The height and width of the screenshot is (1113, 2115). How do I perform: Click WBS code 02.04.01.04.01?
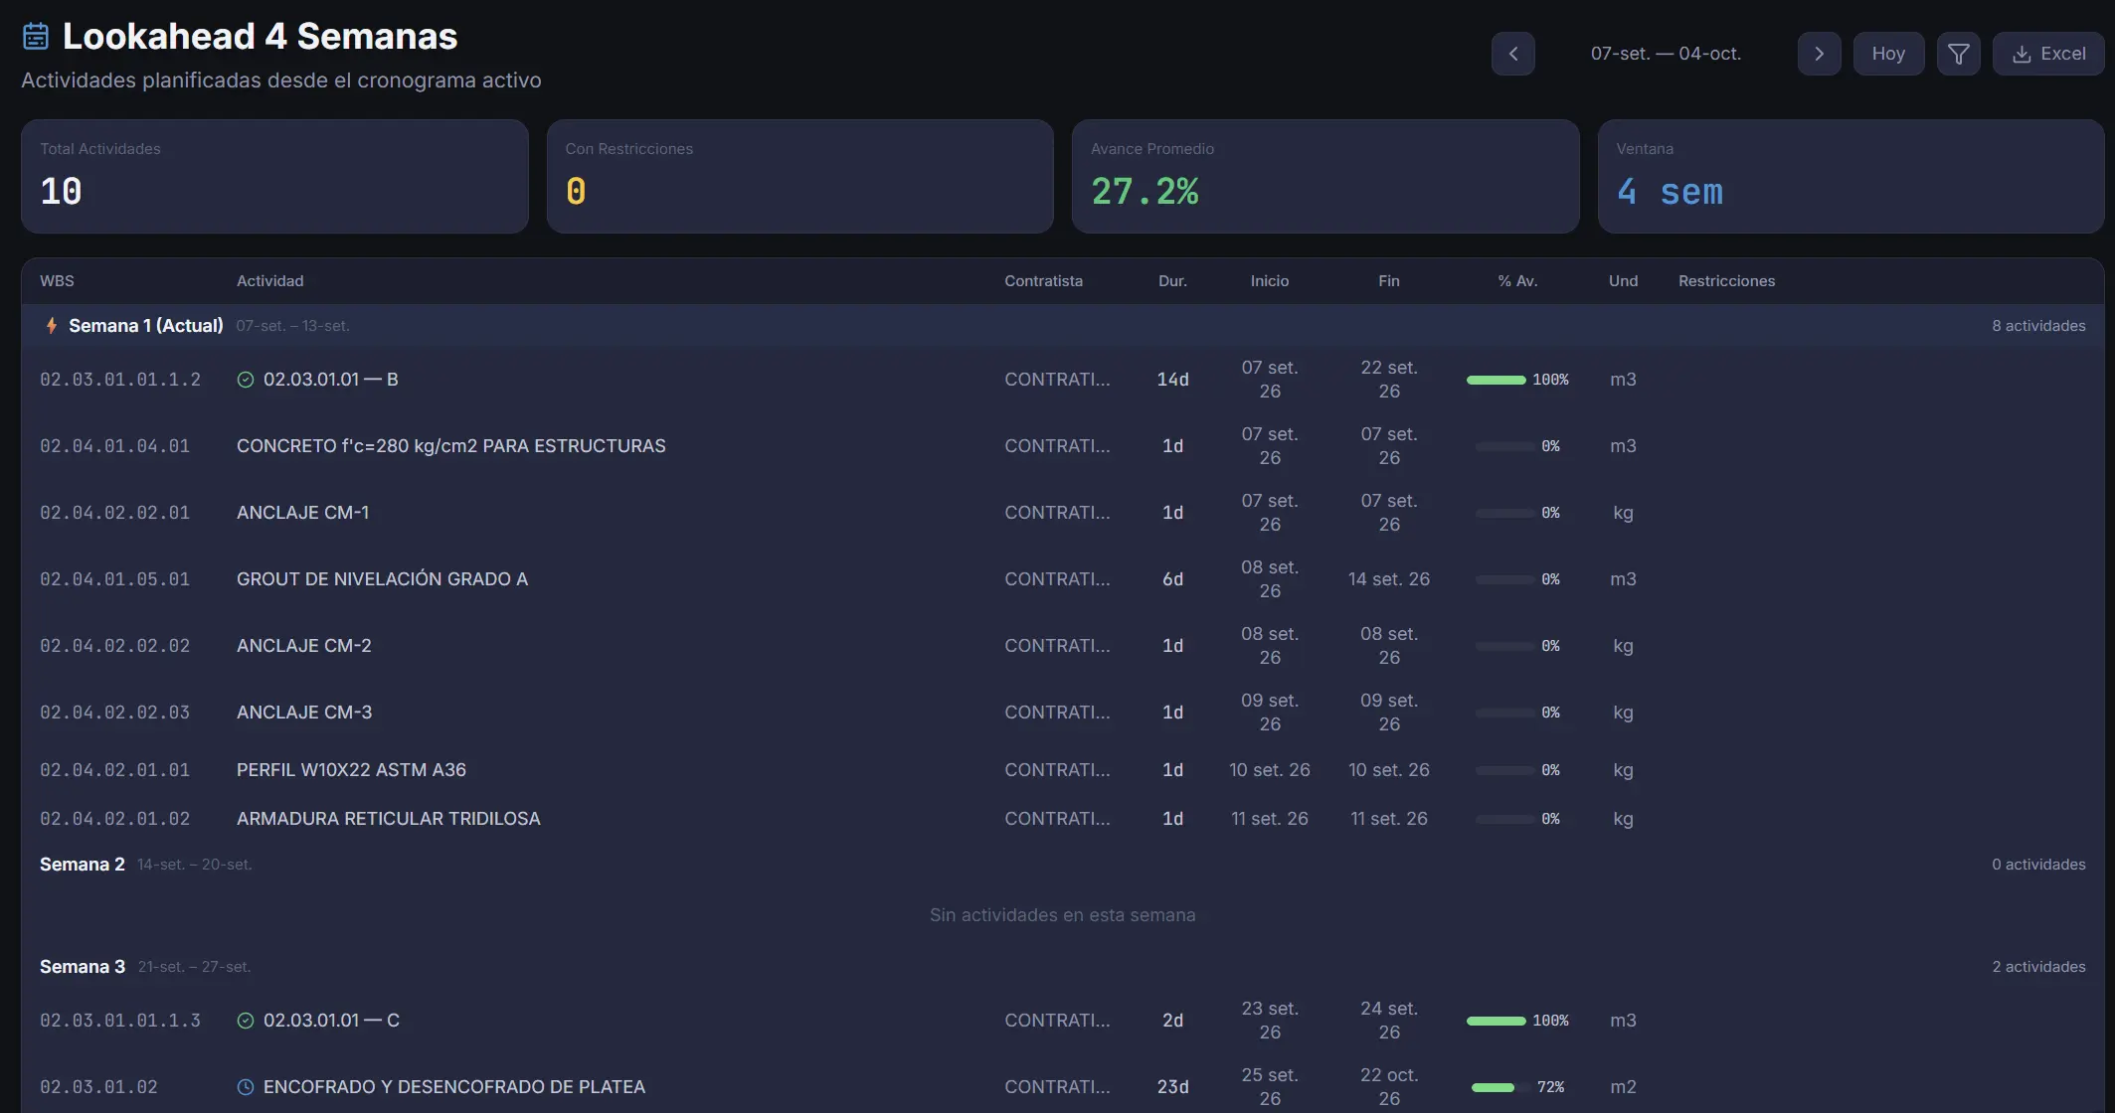pyautogui.click(x=114, y=446)
